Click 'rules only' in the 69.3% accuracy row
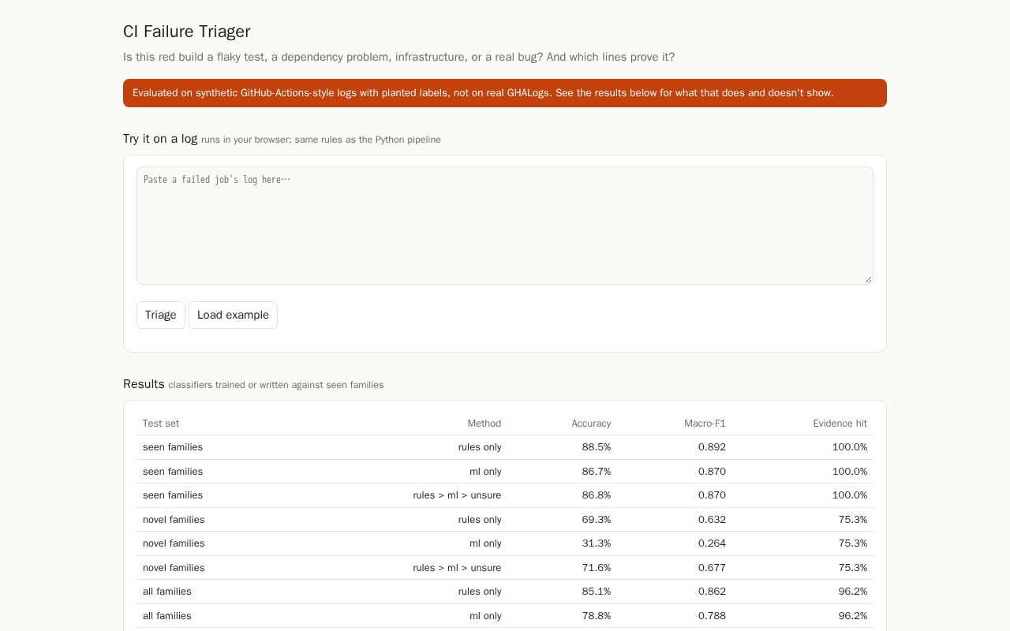This screenshot has width=1010, height=631. 480,520
